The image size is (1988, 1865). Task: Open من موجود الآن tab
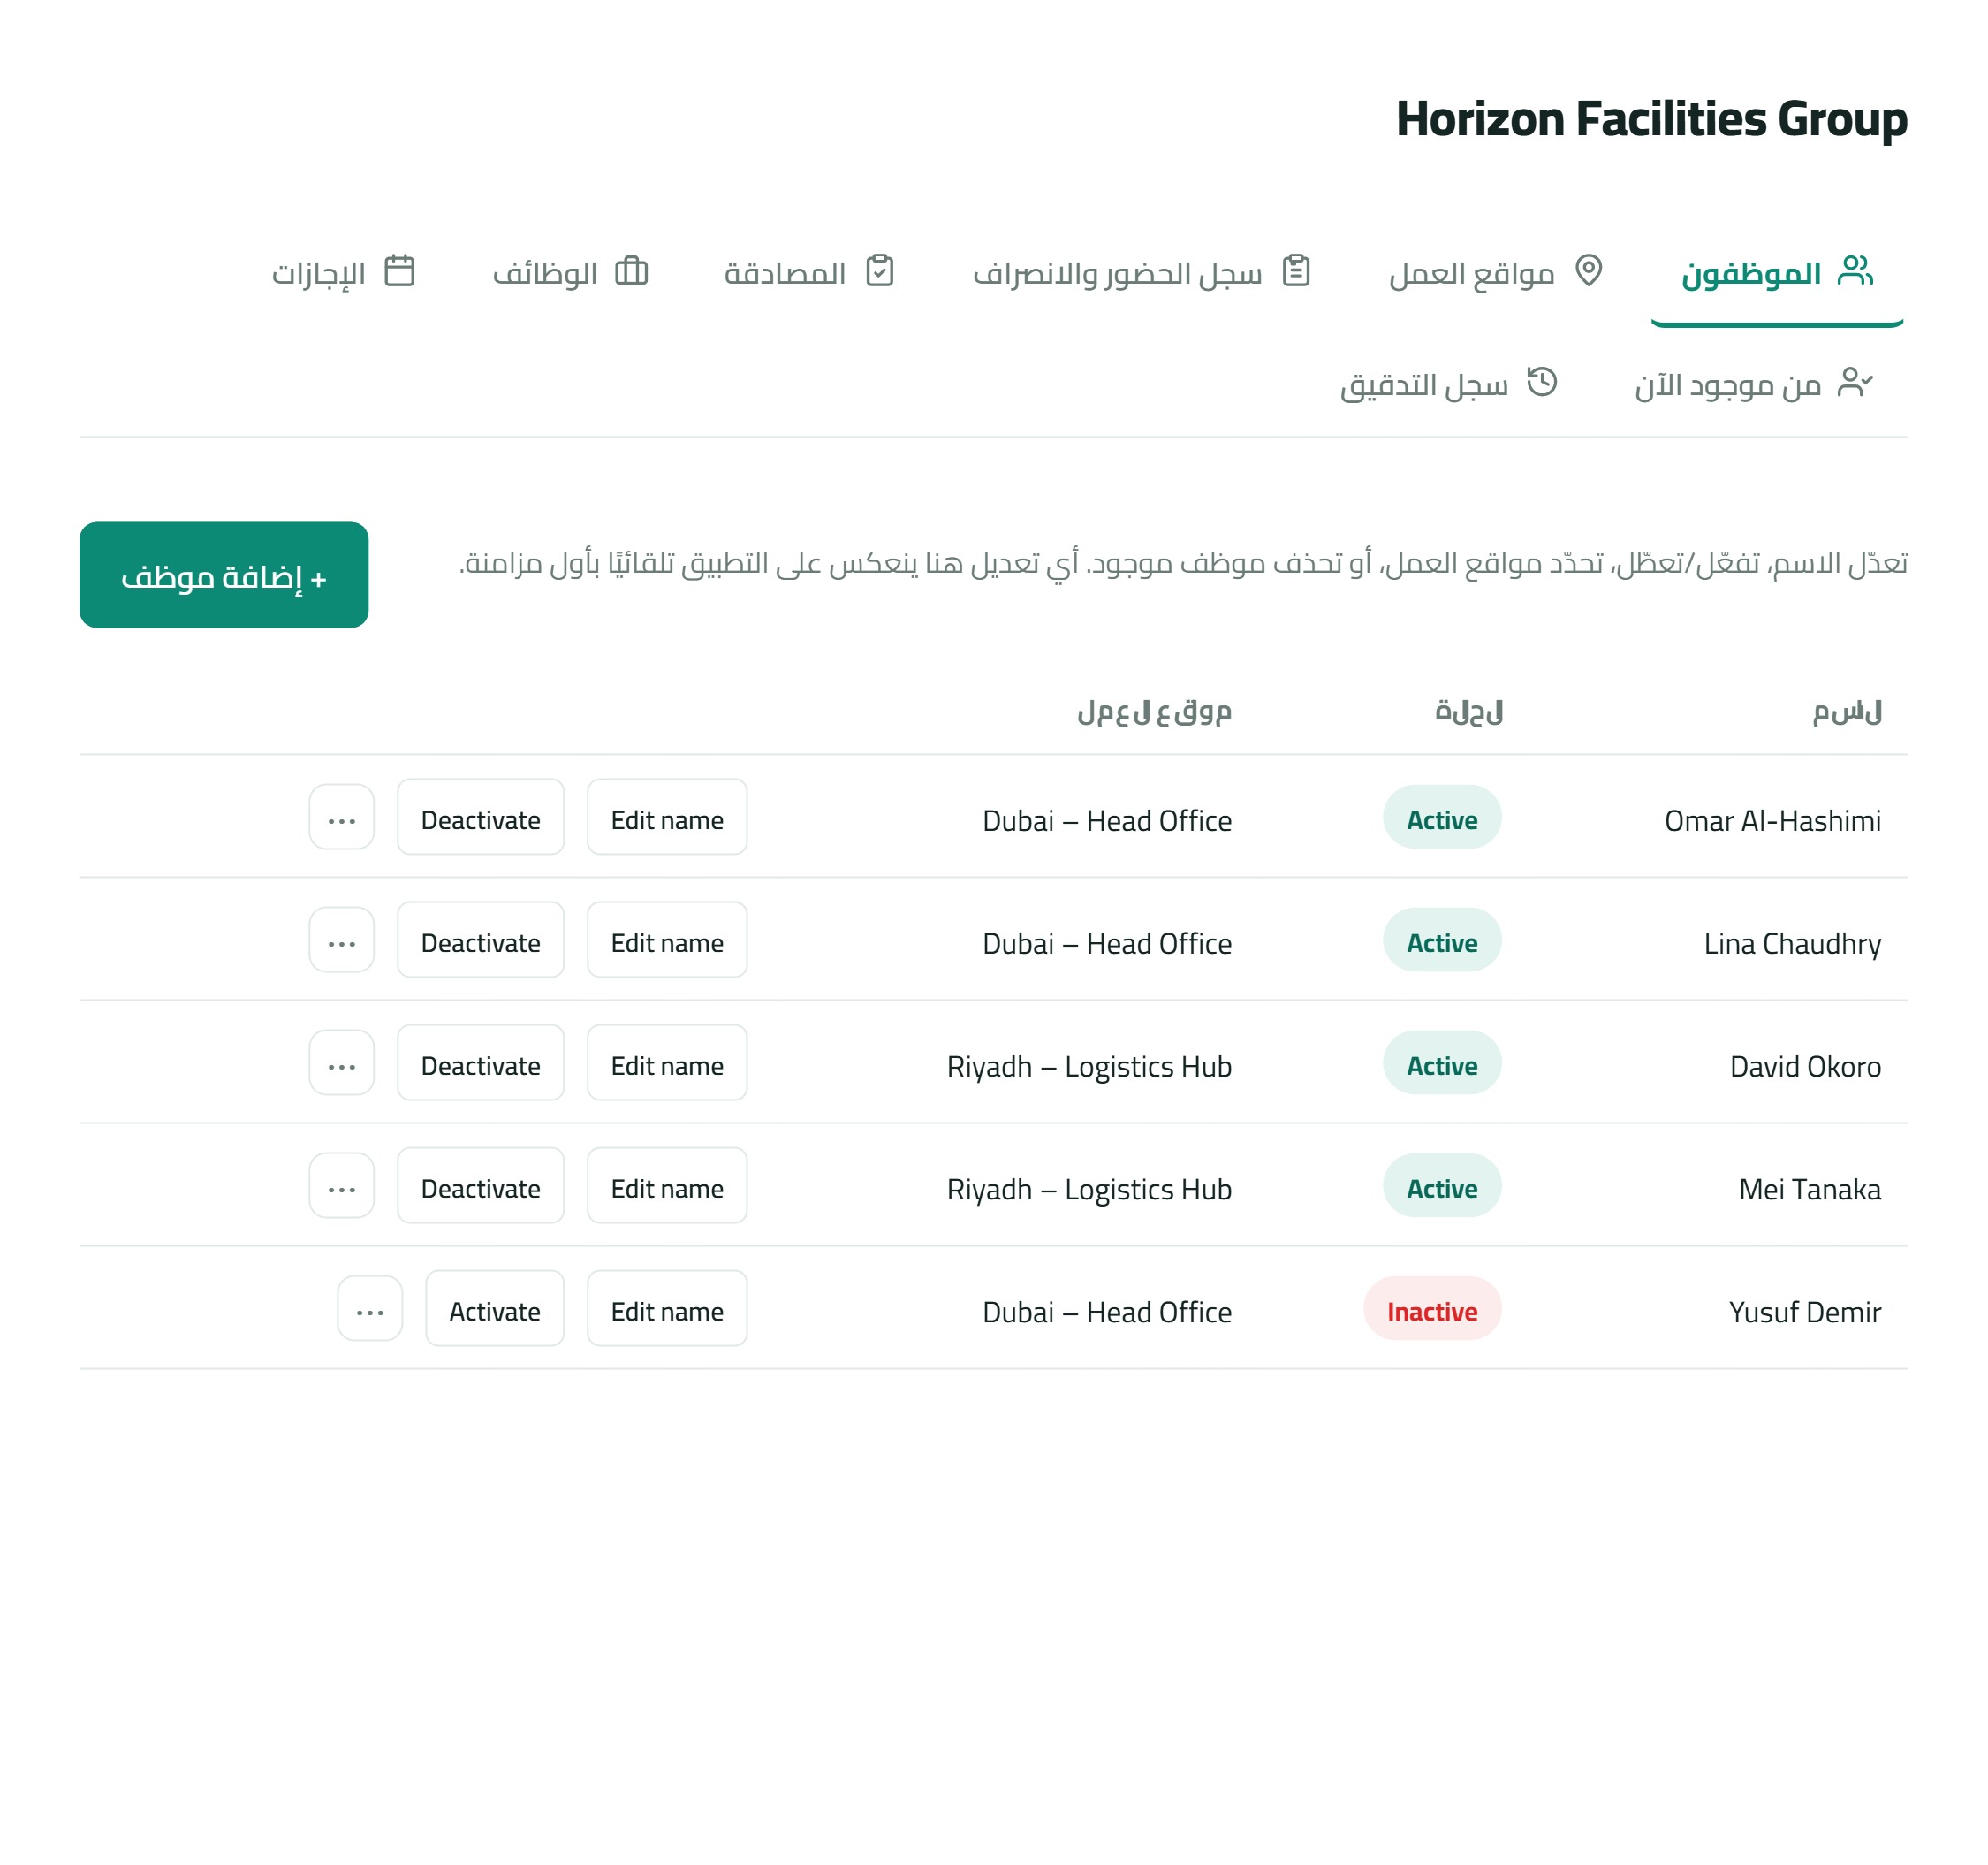1754,384
